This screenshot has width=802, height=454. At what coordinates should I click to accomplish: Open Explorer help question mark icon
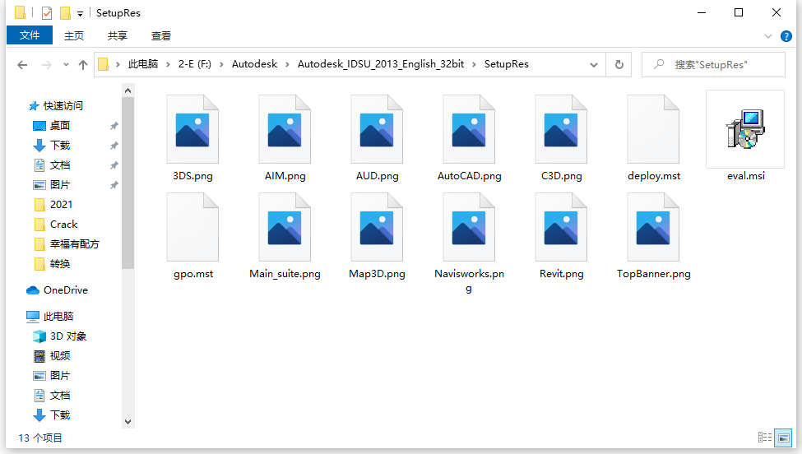point(786,36)
